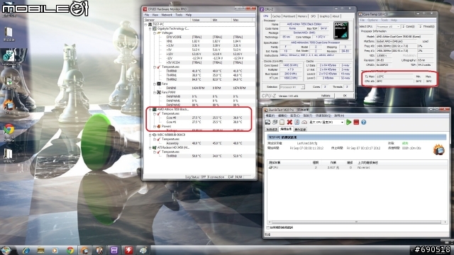Open Internet Explorer from the taskbar

click(26, 250)
